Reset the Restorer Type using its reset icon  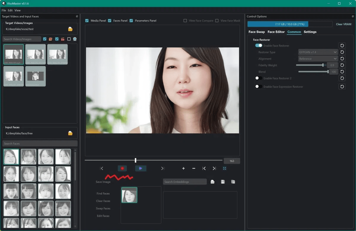click(x=342, y=52)
